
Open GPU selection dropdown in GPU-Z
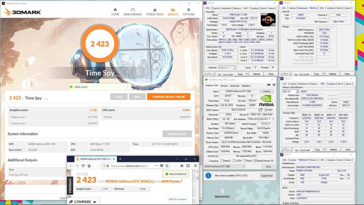pos(224,167)
